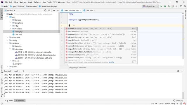Click the Next Tip link
Screen dimensions: 187x105
[x=111, y=62]
